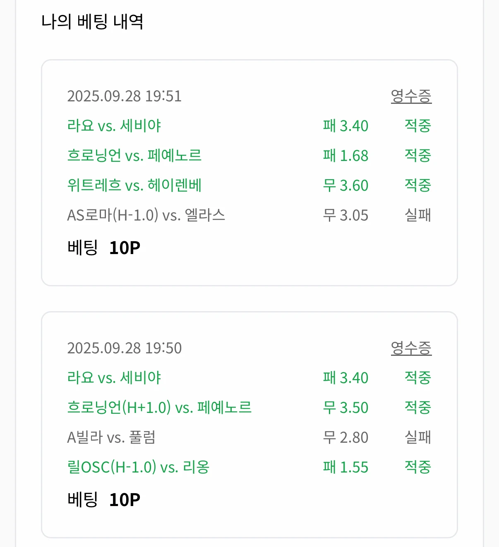Click the 무 2.80 odds value
The width and height of the screenshot is (499, 547).
coord(345,437)
